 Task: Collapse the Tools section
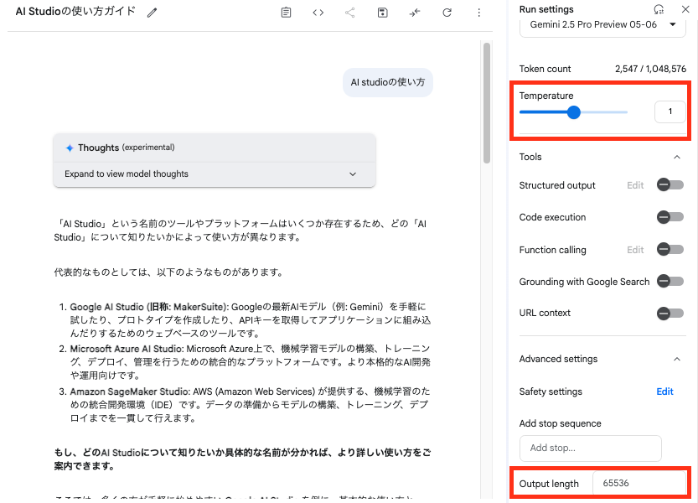(677, 157)
